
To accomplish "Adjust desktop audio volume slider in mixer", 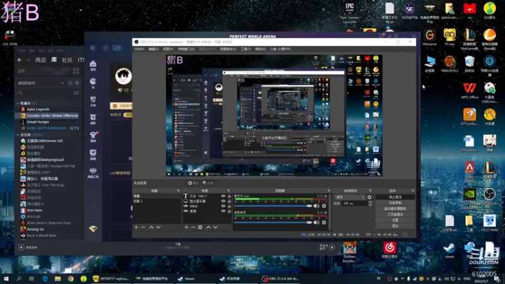I will (273, 222).
